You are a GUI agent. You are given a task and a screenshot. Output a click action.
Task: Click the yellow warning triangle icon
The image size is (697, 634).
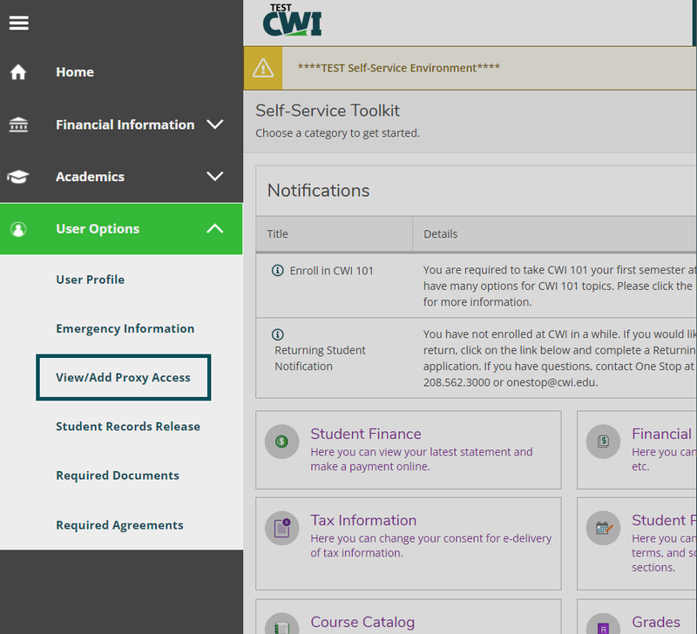(263, 68)
